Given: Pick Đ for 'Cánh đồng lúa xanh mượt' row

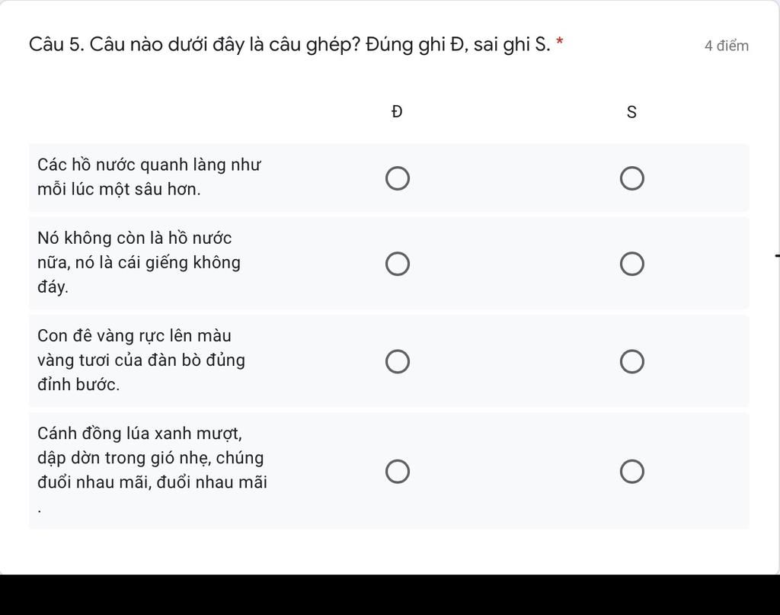Looking at the screenshot, I should 398,472.
